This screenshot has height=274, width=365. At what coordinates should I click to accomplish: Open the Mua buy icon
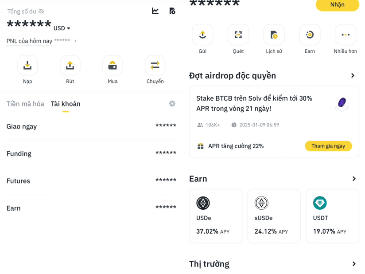pos(113,66)
